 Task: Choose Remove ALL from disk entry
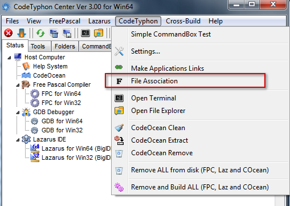[200, 170]
